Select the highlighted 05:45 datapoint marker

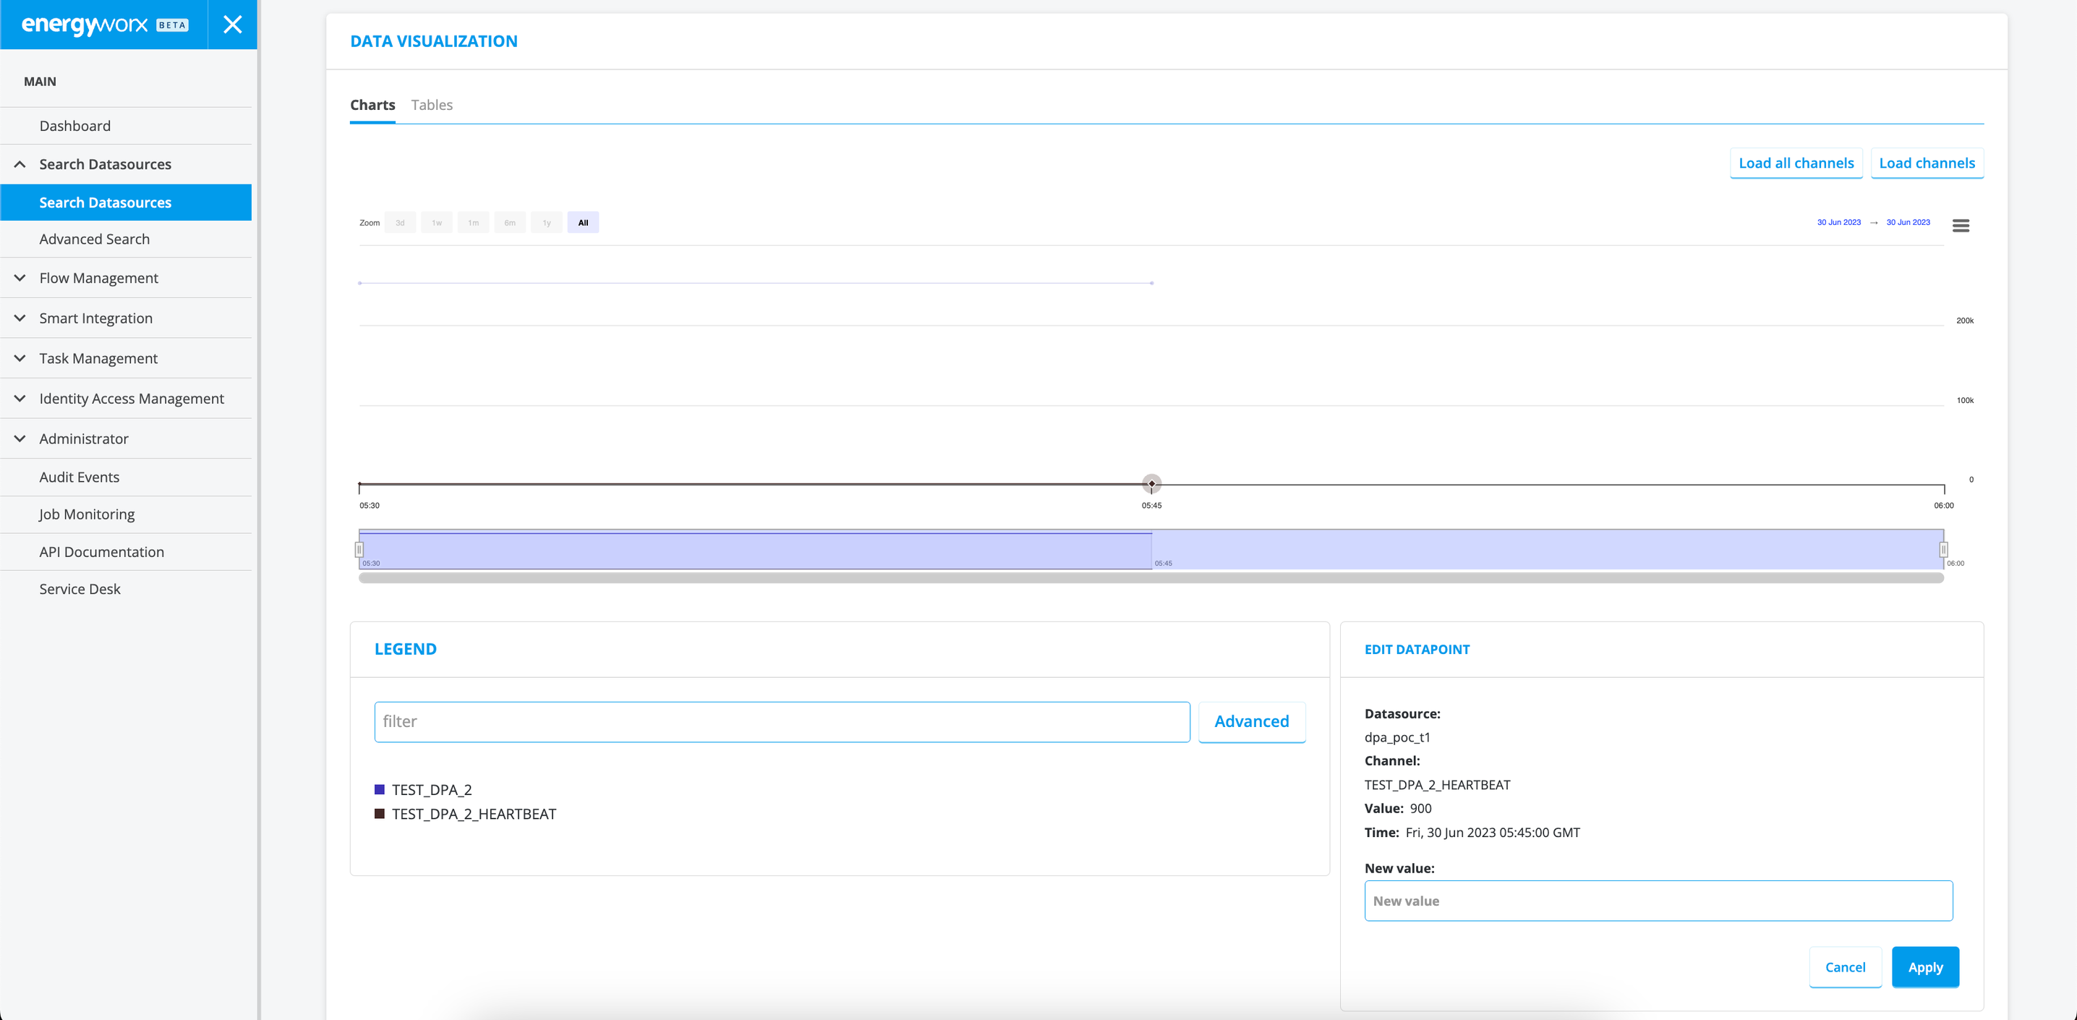coord(1151,484)
